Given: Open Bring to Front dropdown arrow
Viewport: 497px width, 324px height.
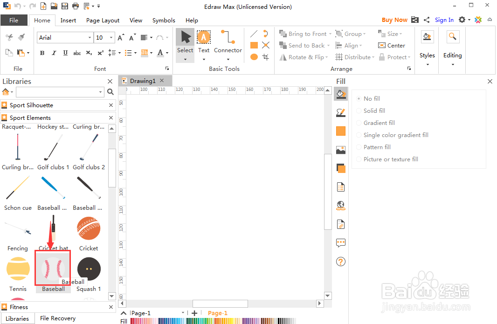Looking at the screenshot, I should click(330, 34).
